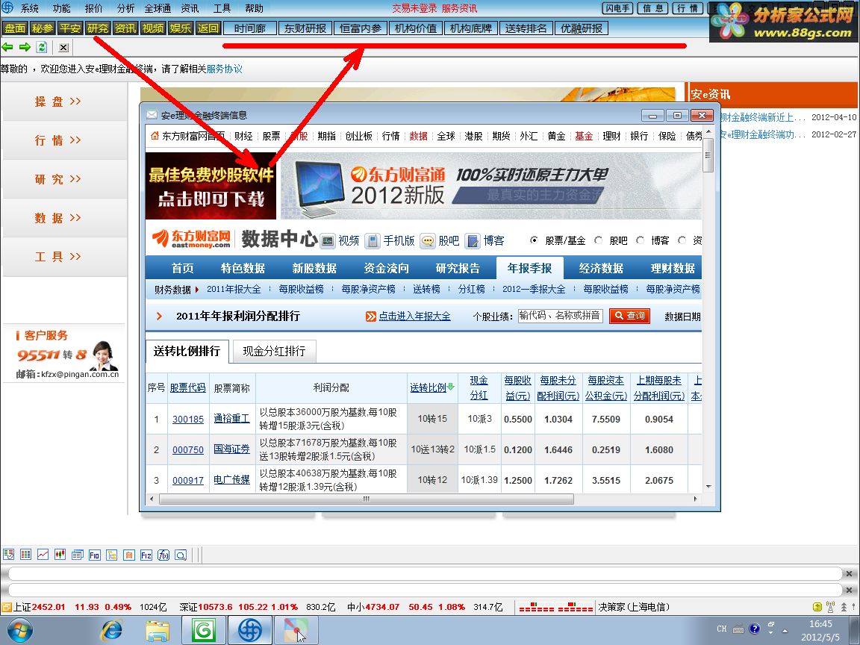Open the 股吧 forum icon
860x645 pixels.
[428, 240]
